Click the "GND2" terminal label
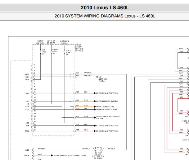Screen dimensions: 189x160 click(27, 74)
